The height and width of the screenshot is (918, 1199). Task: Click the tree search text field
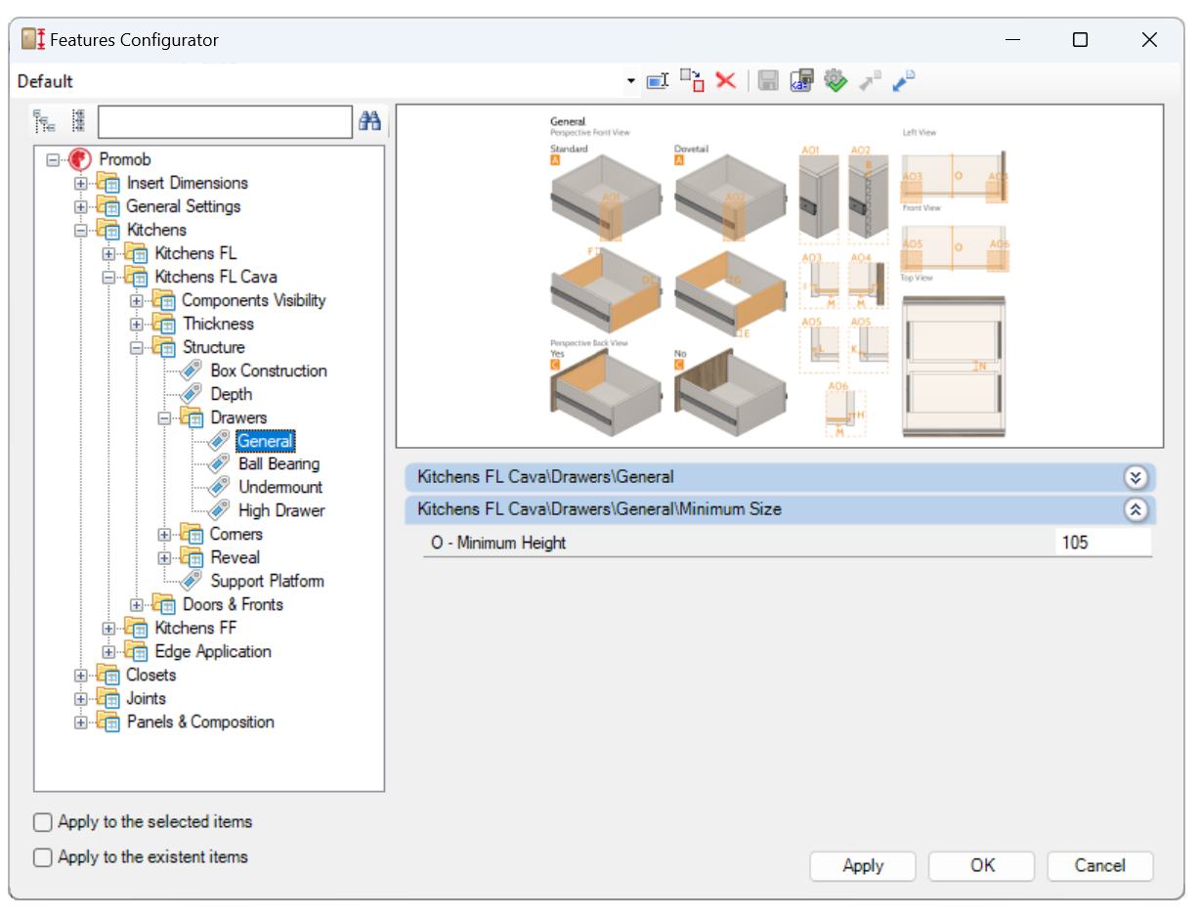225,121
